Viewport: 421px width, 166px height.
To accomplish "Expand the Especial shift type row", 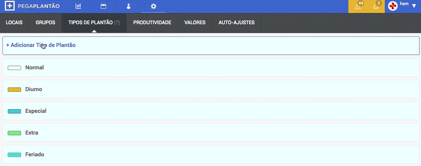I will (211, 111).
